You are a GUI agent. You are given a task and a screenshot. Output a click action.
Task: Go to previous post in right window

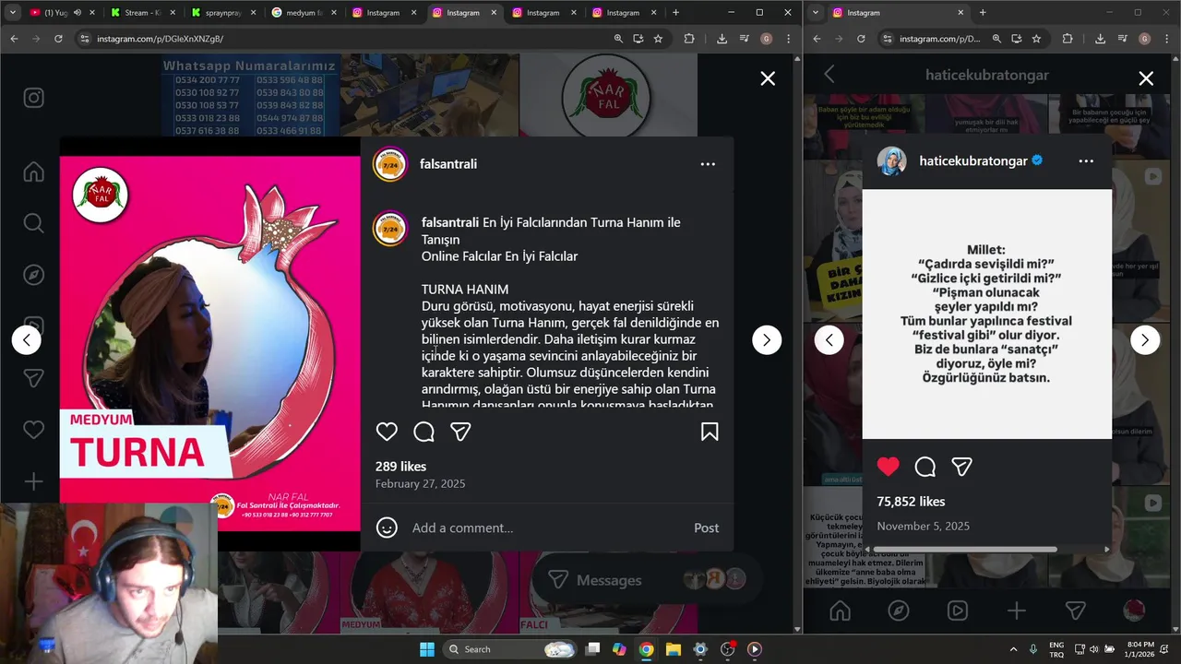[x=829, y=340]
